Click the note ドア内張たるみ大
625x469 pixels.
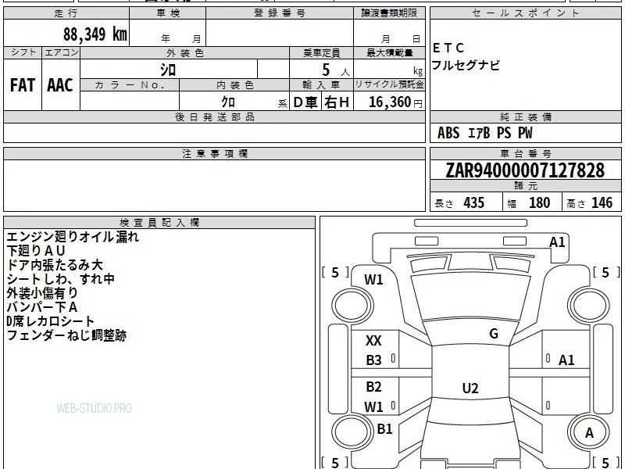[55, 265]
